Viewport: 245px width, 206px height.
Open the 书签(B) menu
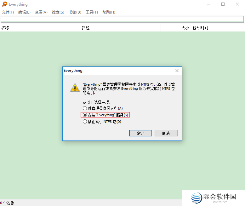(75, 12)
